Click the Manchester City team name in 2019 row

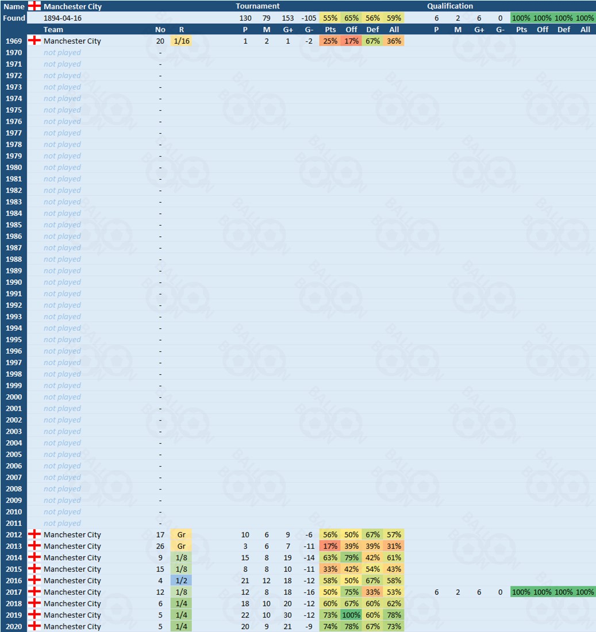[x=72, y=615]
